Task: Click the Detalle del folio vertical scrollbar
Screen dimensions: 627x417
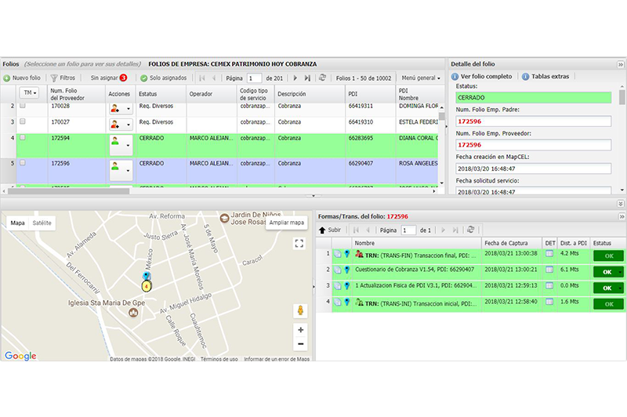Action: (x=622, y=97)
